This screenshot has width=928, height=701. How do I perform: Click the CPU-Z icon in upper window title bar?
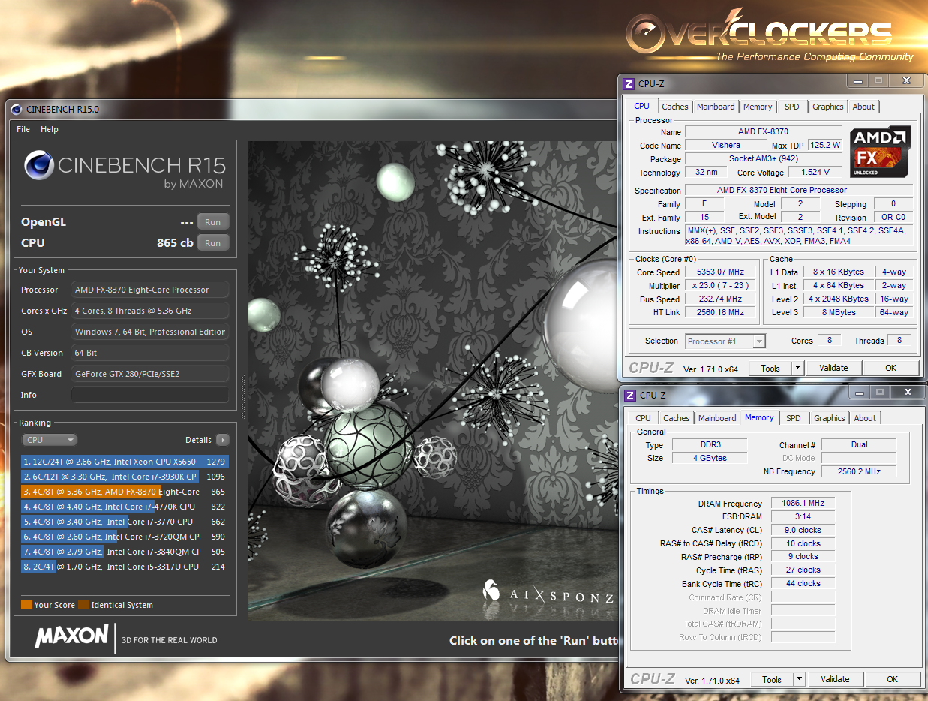tap(629, 83)
